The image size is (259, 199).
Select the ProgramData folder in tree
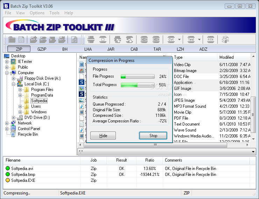pyautogui.click(x=42, y=95)
